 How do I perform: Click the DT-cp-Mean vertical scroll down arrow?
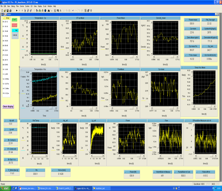click(70, 54)
